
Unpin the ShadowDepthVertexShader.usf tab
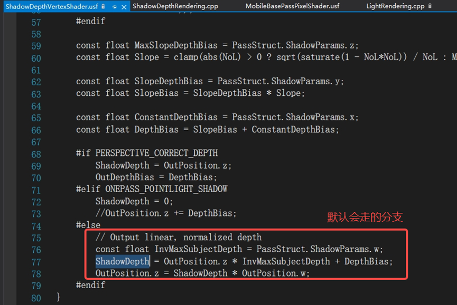point(115,6)
